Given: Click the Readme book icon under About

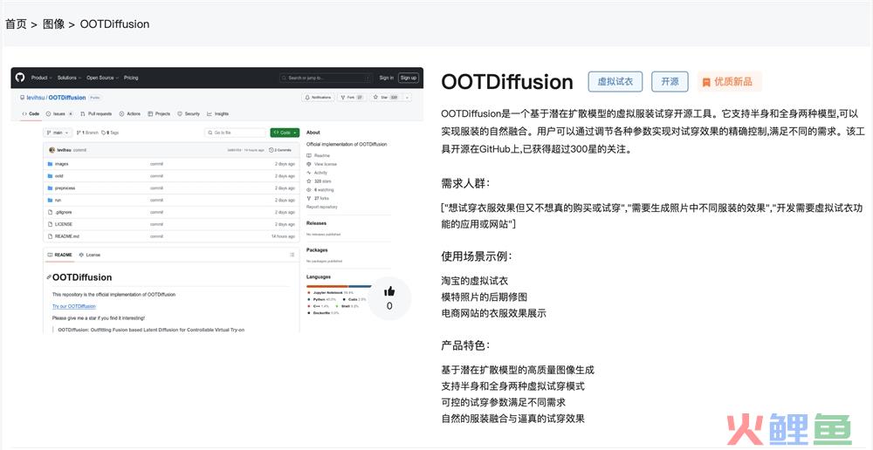Looking at the screenshot, I should tap(309, 156).
